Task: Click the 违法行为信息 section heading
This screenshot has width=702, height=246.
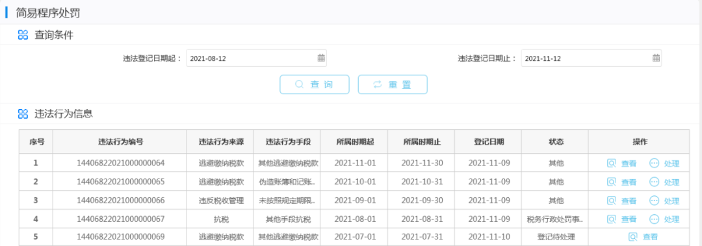Action: [x=64, y=114]
